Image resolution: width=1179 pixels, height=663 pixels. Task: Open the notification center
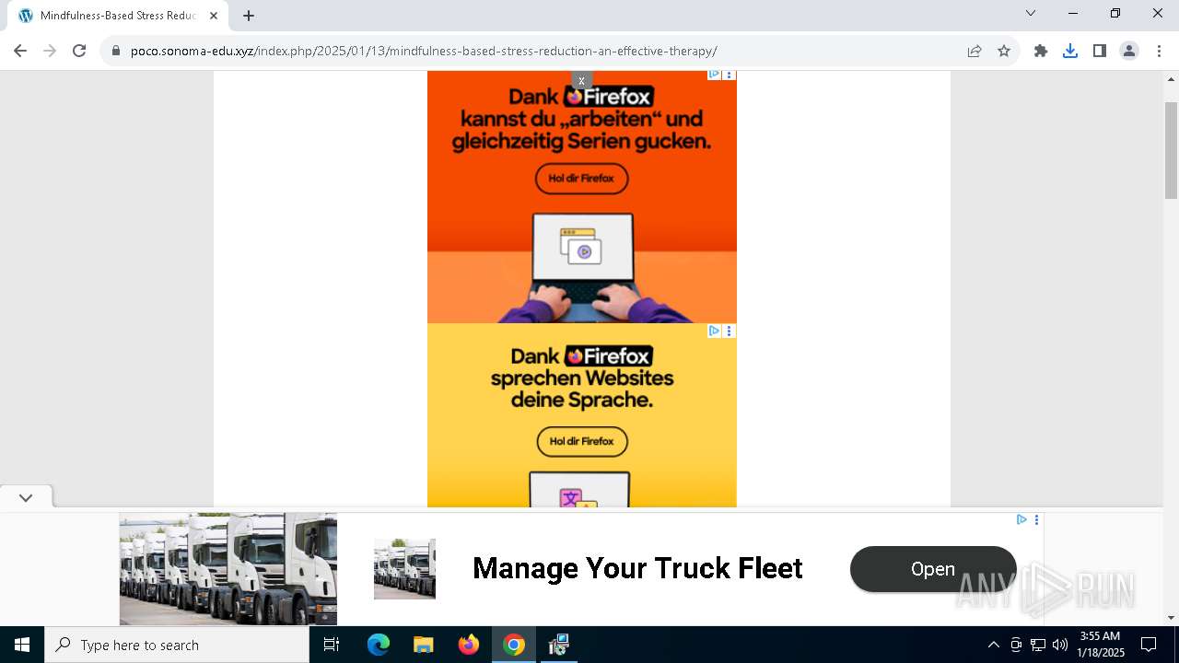[1149, 645]
